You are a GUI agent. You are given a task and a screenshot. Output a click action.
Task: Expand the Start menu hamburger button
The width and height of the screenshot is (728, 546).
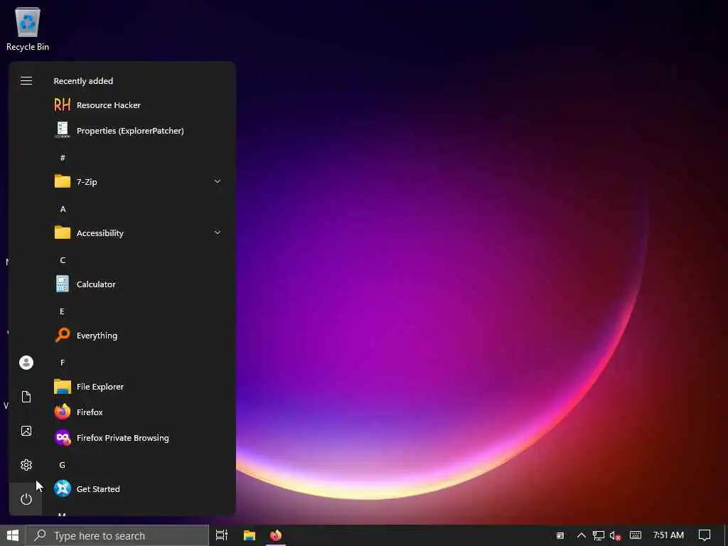26,81
